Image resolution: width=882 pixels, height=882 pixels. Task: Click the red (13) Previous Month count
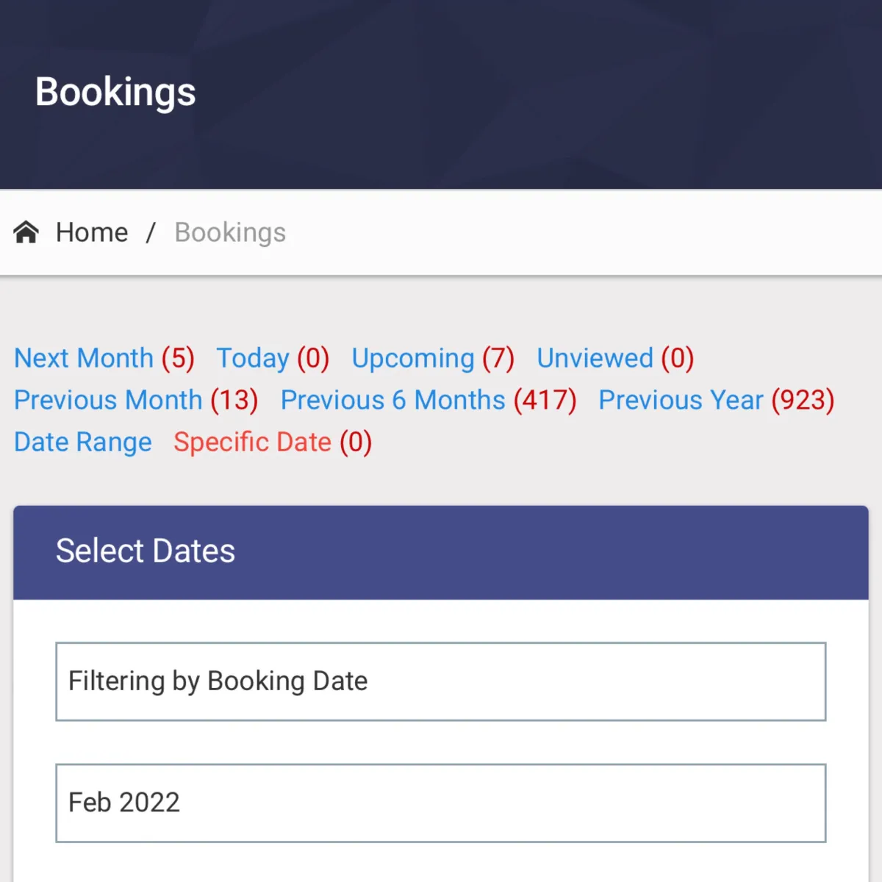(234, 401)
